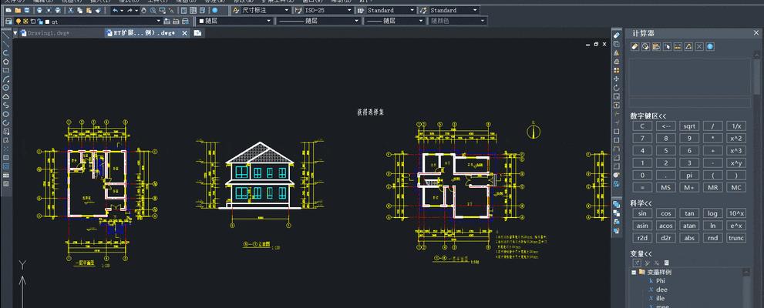Select the Zoom realtime magnifier tool
Image resolution: width=764 pixels, height=308 pixels.
(153, 10)
